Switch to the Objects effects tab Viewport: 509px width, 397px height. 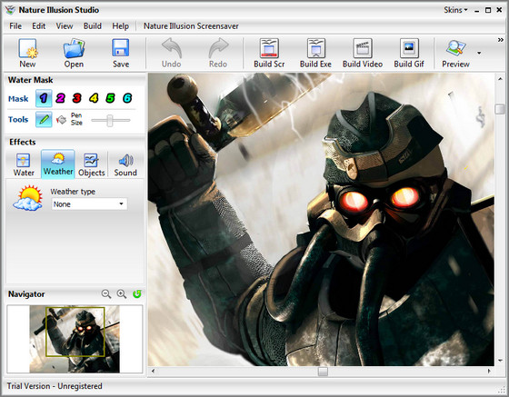click(92, 164)
